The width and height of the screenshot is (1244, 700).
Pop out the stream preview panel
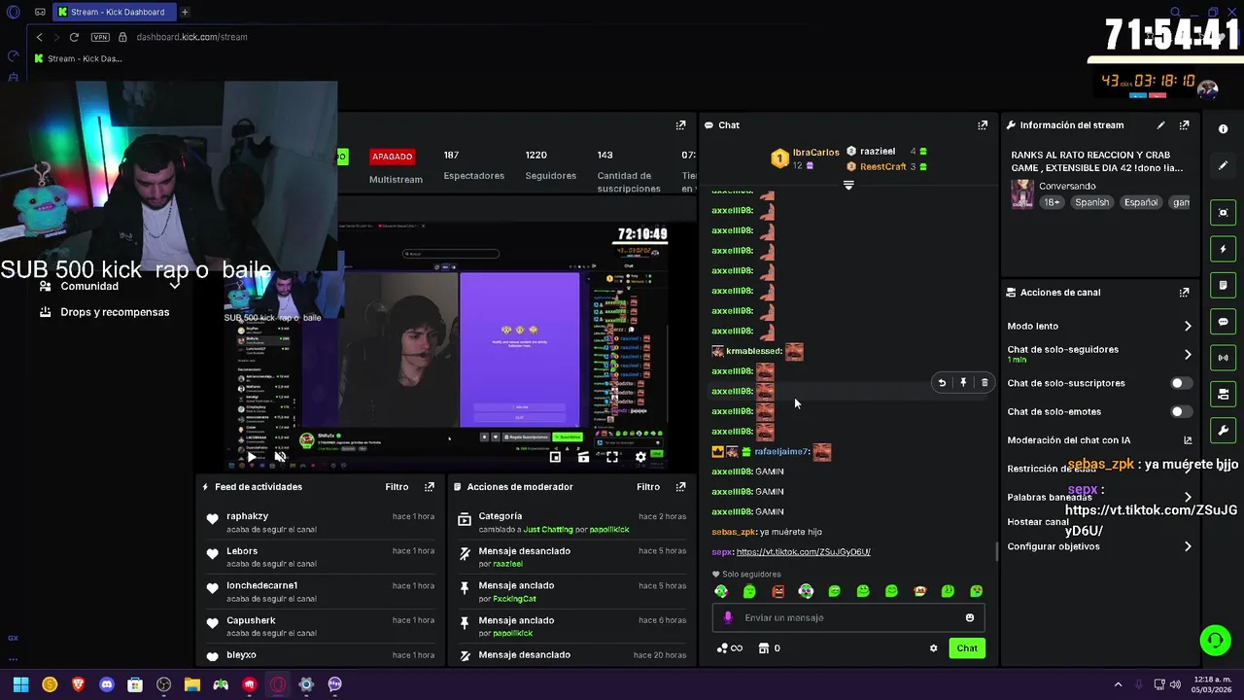[x=680, y=125]
